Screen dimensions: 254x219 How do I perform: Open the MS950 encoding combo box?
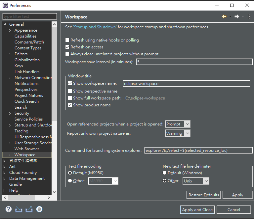(x=103, y=181)
